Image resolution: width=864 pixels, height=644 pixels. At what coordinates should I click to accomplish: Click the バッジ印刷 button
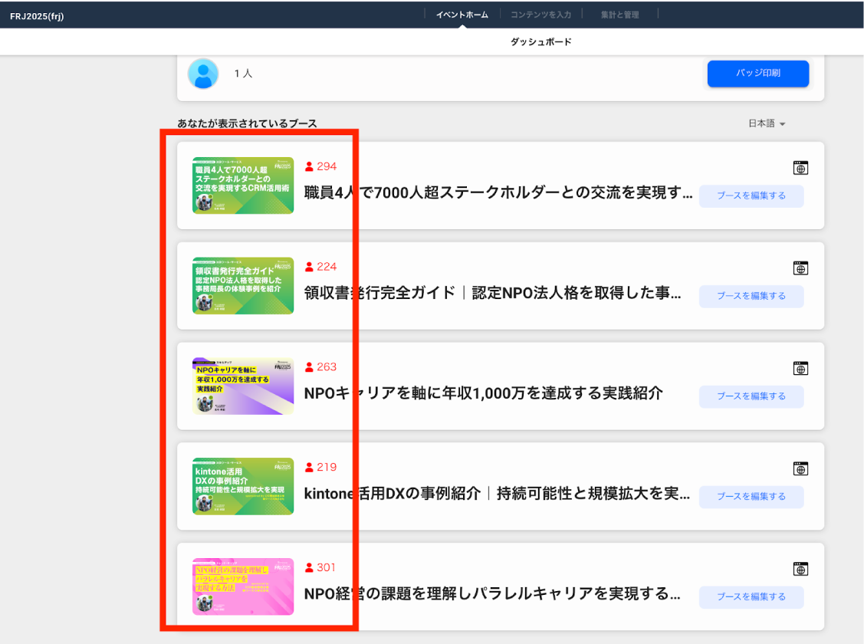757,74
